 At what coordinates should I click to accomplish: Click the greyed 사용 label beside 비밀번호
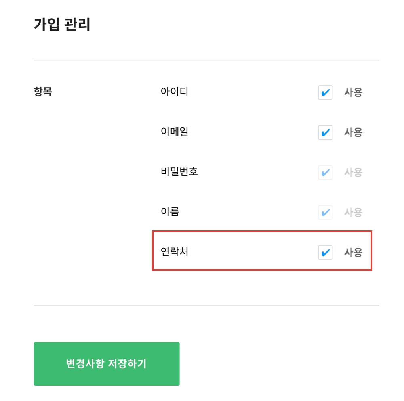[x=353, y=173]
